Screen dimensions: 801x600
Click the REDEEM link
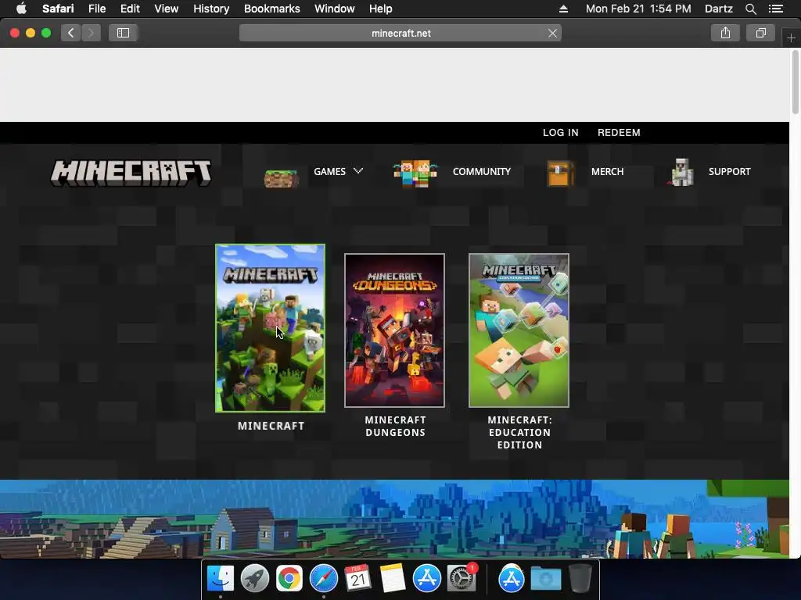point(619,133)
